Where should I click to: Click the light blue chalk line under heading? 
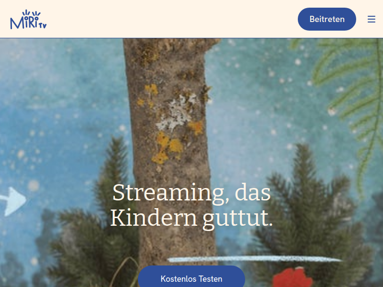point(255,259)
